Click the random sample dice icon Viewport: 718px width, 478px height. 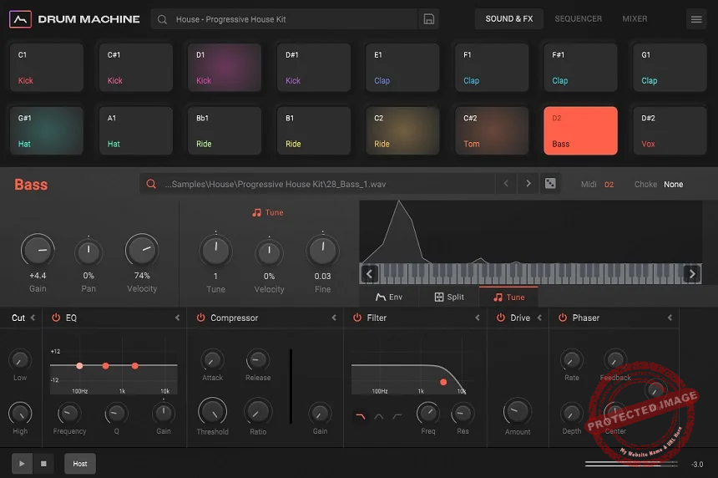(x=550, y=183)
